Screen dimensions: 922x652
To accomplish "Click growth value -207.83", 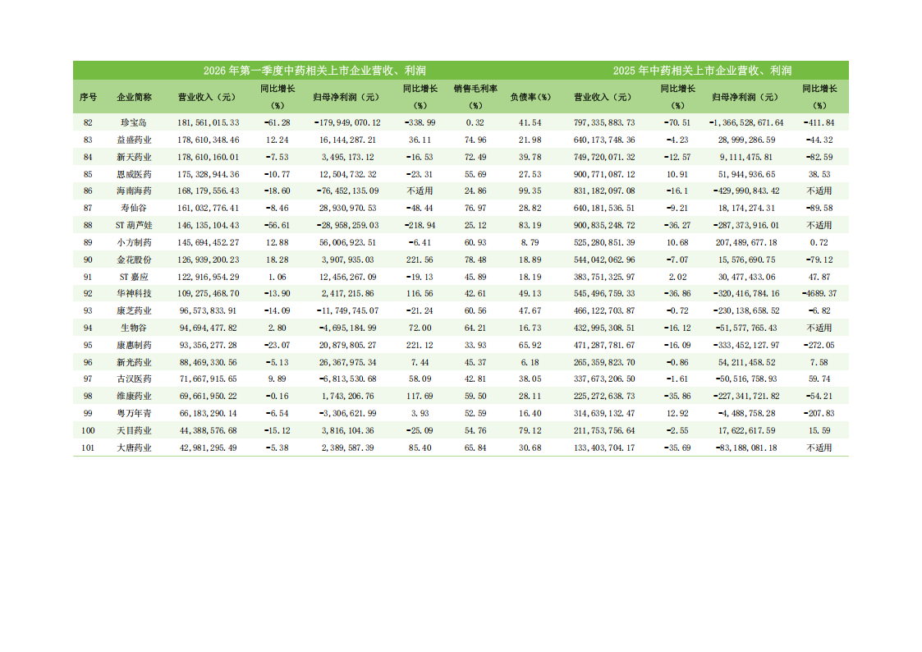I will 819,413.
